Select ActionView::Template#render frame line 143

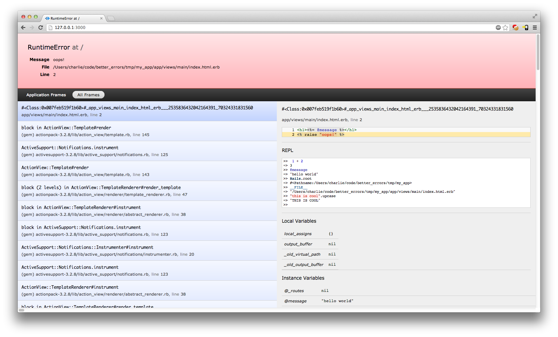coord(147,171)
